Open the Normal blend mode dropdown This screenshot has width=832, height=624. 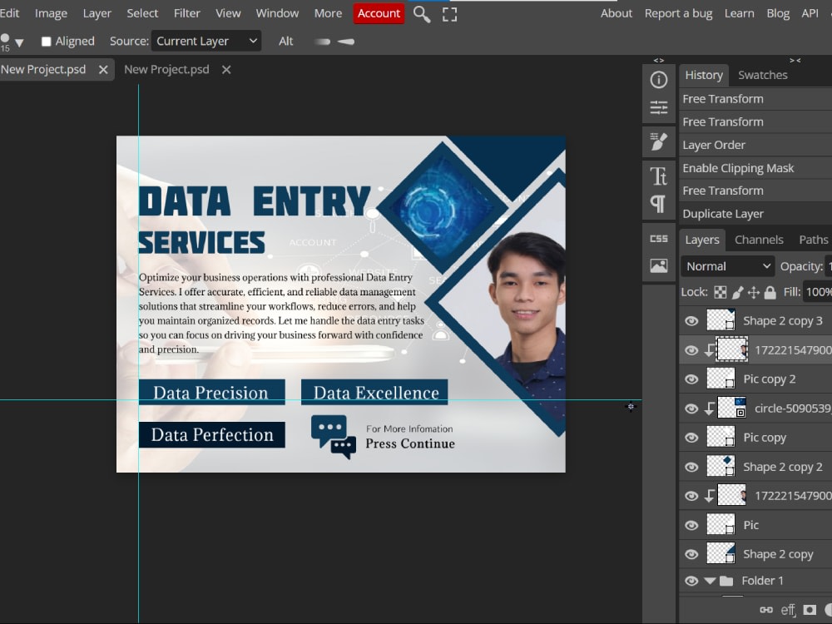point(727,266)
